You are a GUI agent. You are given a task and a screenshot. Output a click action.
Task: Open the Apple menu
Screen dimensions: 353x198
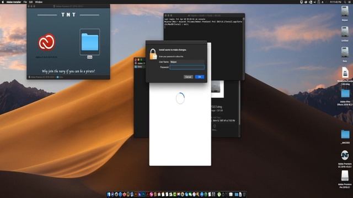[3, 2]
